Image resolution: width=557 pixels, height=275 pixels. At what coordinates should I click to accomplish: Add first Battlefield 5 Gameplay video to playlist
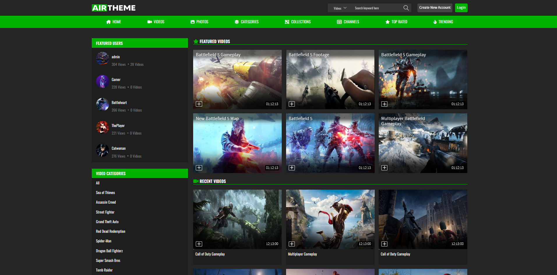[199, 104]
